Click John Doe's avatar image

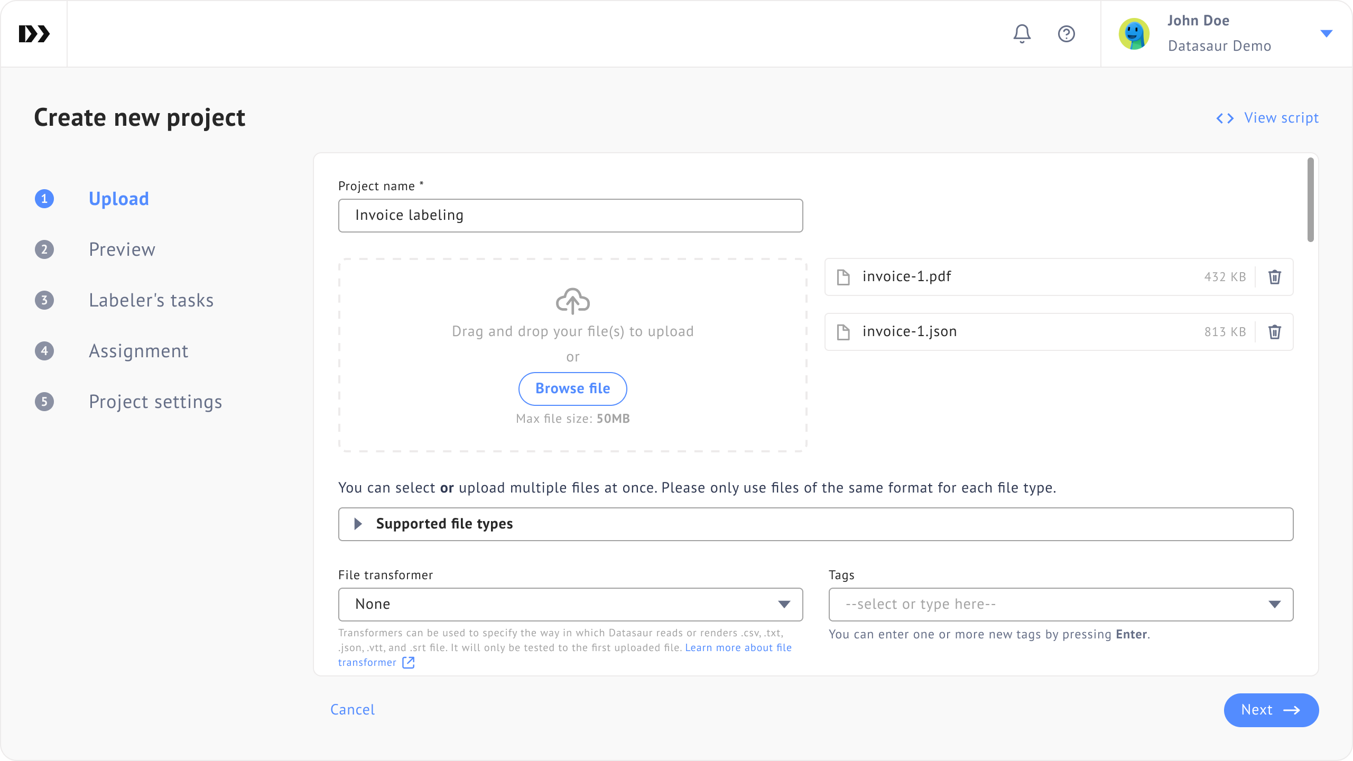pyautogui.click(x=1134, y=34)
